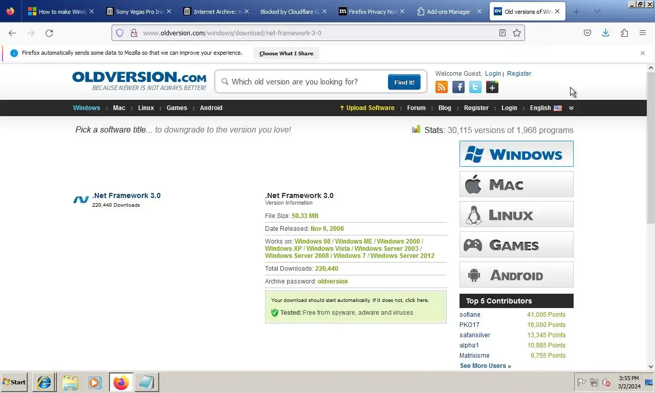Launch Internet Explorer from the taskbar

[44, 382]
